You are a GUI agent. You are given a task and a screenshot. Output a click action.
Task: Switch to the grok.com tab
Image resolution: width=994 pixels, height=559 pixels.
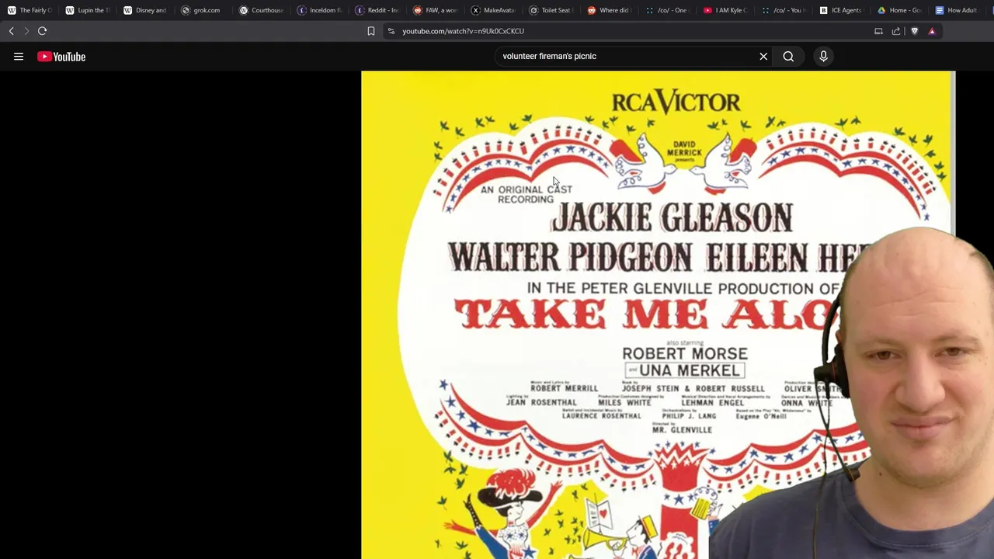coord(203,10)
